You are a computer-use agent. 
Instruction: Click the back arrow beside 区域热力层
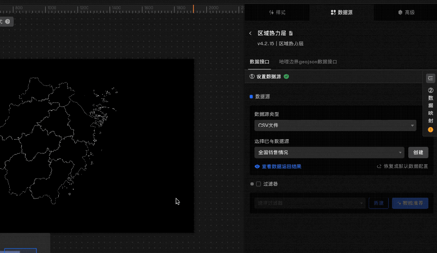pyautogui.click(x=250, y=33)
